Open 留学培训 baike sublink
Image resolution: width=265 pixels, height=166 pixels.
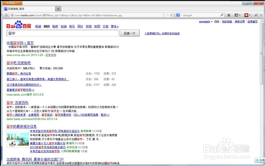pyautogui.click(x=47, y=115)
